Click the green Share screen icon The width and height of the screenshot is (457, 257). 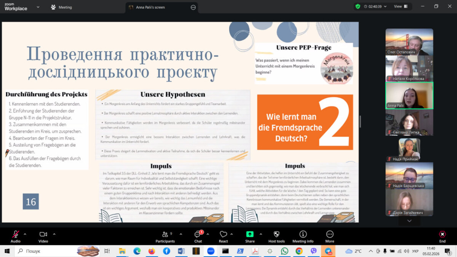[x=250, y=235]
